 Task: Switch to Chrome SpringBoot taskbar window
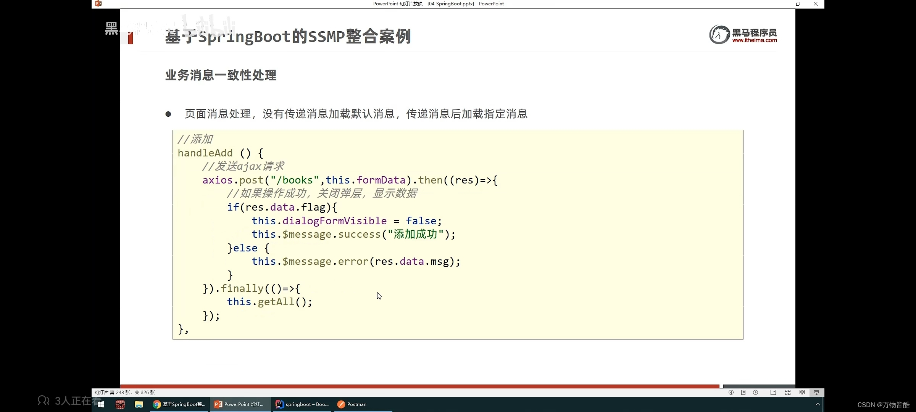point(179,404)
